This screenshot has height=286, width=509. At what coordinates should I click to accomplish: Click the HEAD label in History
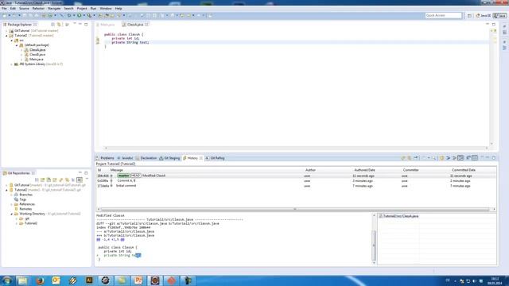coord(136,176)
